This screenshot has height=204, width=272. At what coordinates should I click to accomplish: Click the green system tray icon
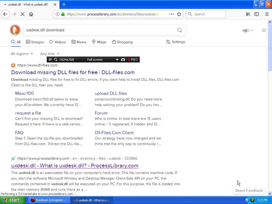tap(252, 200)
